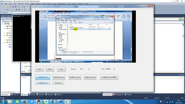Switch to the Locals tab
The height and width of the screenshot is (104, 185).
pyautogui.click(x=32, y=95)
